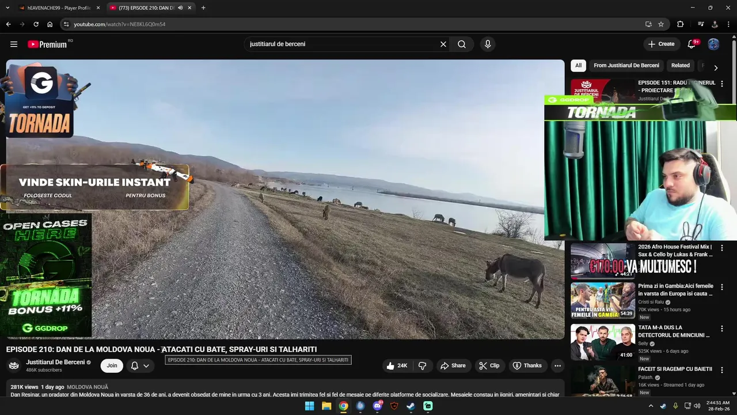Open Discord from taskbar
This screenshot has width=737, height=415.
click(377, 406)
